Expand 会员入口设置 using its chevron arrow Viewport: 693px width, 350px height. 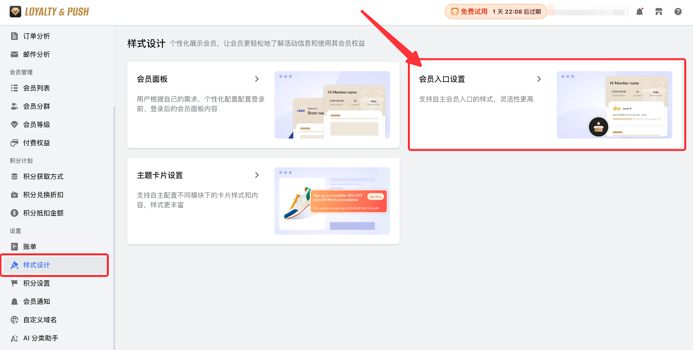click(x=539, y=79)
